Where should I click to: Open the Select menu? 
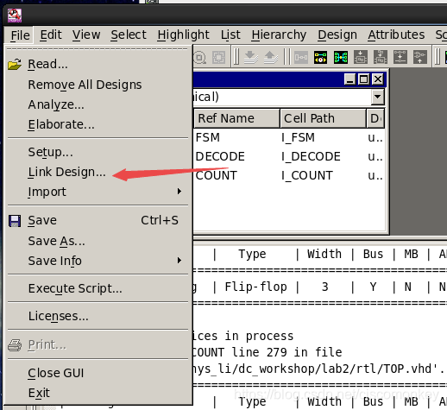point(129,35)
